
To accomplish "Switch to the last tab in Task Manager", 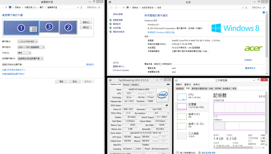I will click(x=234, y=88).
